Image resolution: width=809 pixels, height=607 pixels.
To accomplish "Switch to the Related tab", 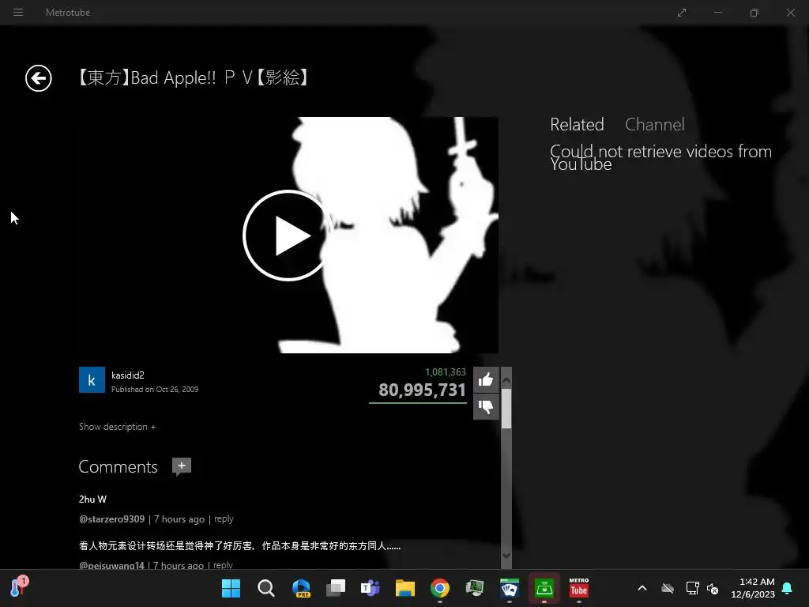I will (x=577, y=124).
